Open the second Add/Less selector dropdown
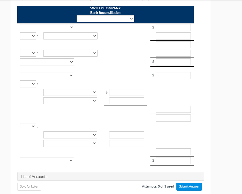 tap(28, 53)
